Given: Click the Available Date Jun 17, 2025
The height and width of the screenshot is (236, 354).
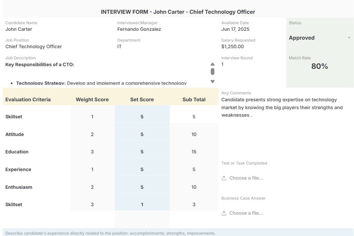Looking at the screenshot, I should 235,29.
